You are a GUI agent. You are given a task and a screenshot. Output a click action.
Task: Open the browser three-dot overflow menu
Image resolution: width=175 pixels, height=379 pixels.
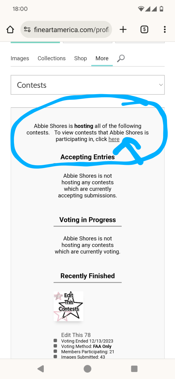pos(164,29)
